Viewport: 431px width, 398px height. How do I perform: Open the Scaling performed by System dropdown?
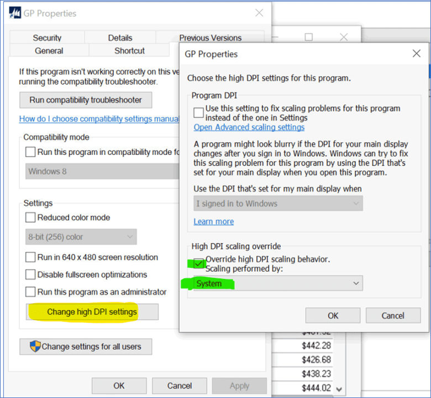tap(277, 283)
